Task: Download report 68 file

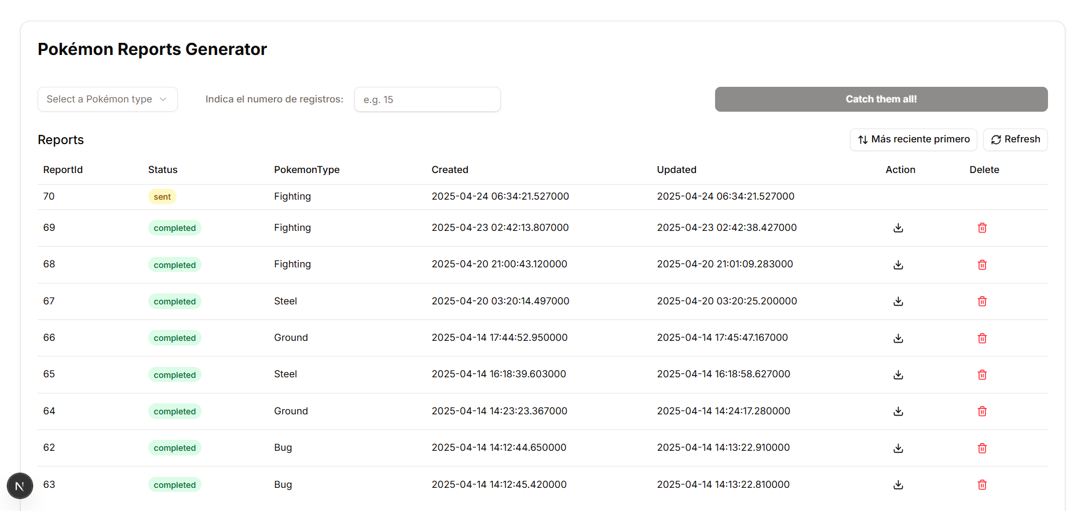Action: pos(898,265)
